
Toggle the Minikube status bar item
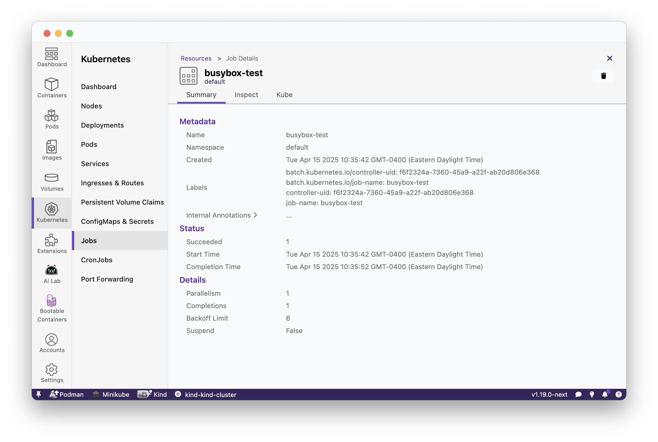click(x=111, y=394)
